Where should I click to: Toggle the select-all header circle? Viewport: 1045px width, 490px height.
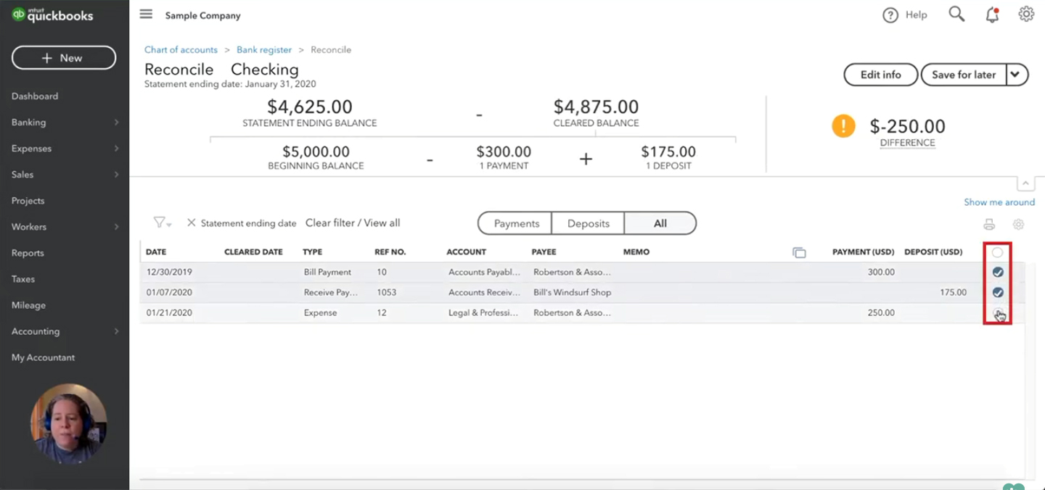[998, 252]
